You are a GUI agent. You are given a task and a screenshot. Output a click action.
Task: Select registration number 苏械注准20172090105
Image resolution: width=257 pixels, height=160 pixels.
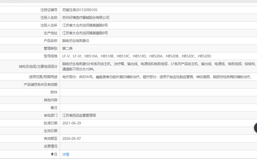point(80,10)
